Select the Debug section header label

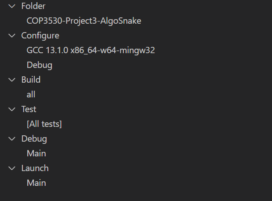pos(34,138)
